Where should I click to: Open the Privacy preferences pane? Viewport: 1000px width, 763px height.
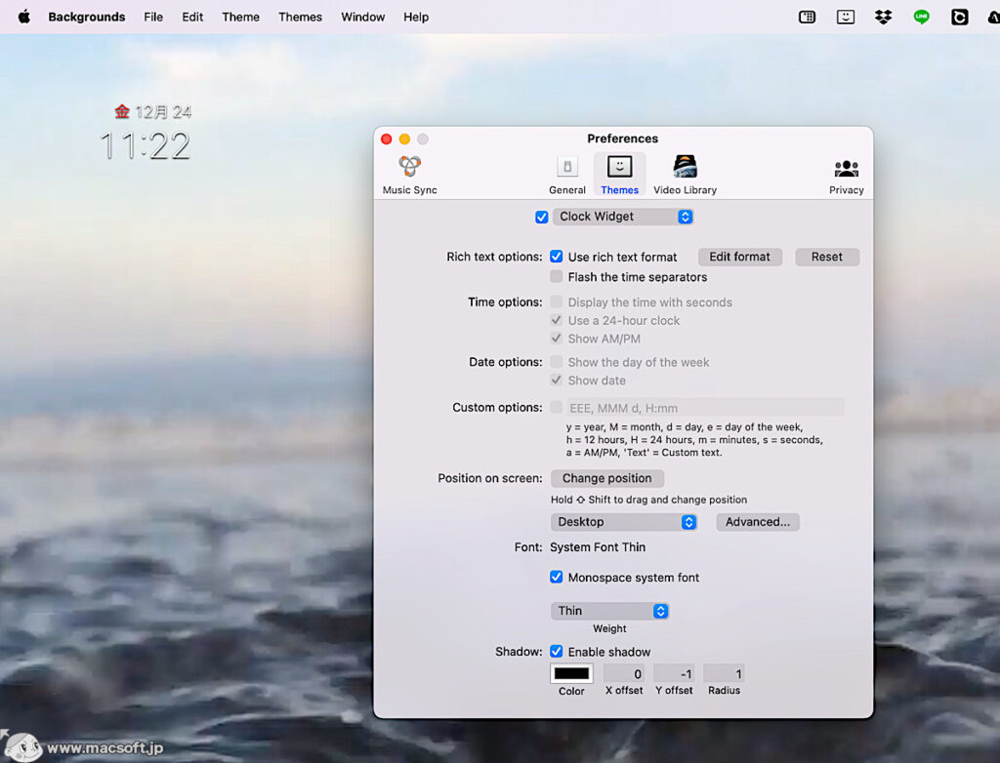(x=847, y=176)
